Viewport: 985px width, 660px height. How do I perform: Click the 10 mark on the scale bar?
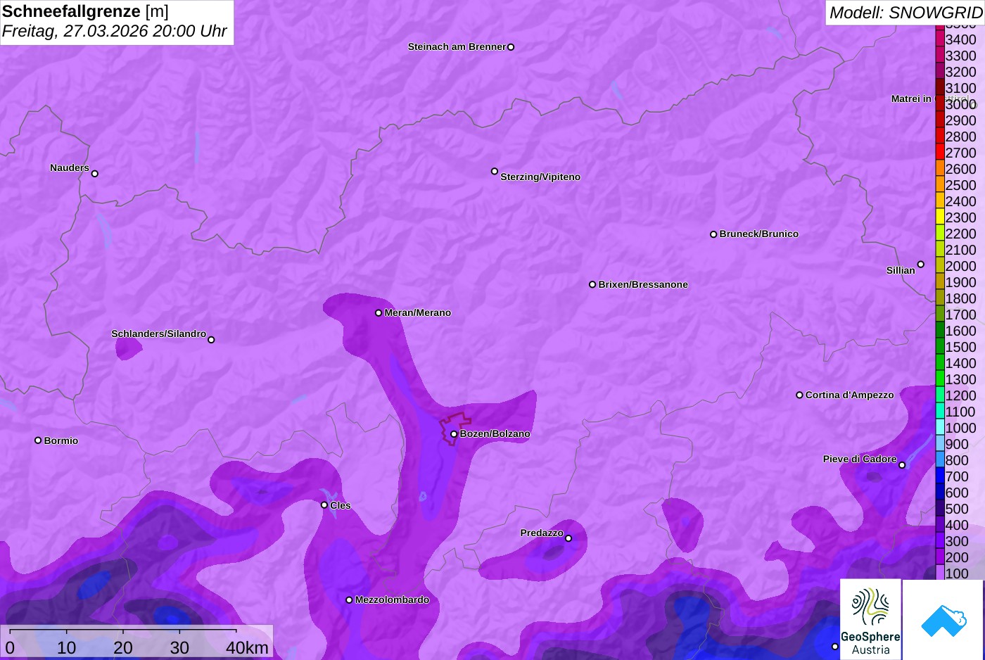pos(67,647)
